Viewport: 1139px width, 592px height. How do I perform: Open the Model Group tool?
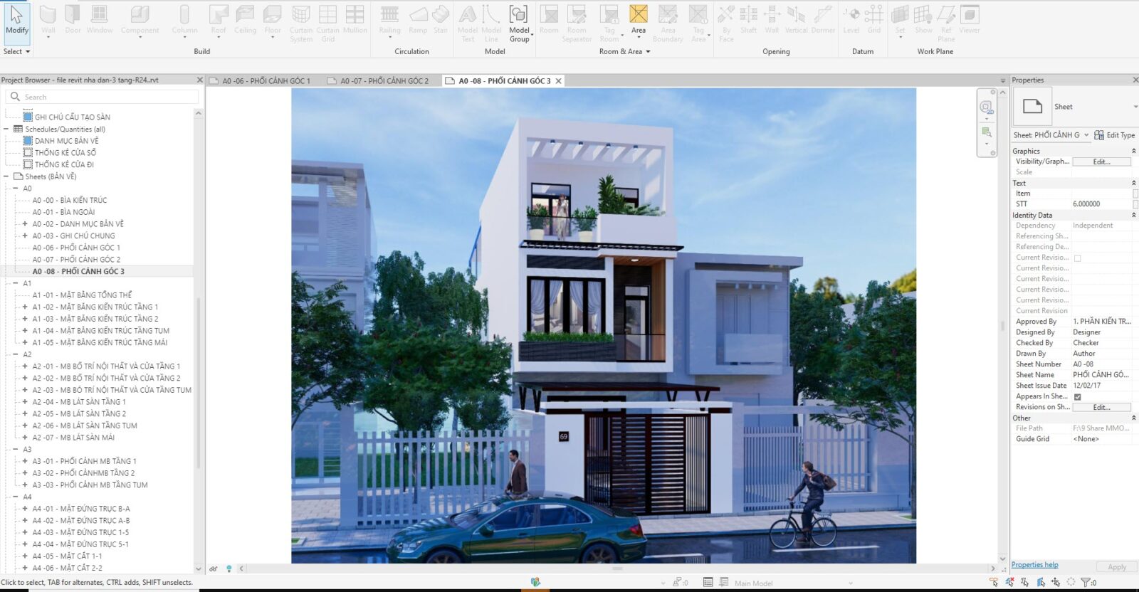(x=519, y=23)
